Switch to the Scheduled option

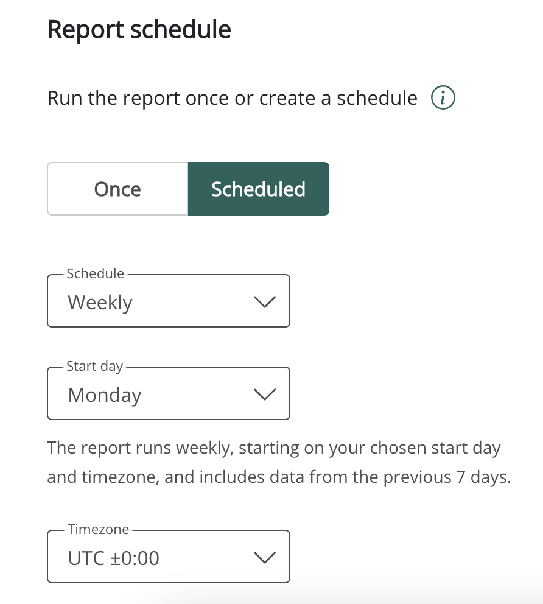click(x=258, y=189)
